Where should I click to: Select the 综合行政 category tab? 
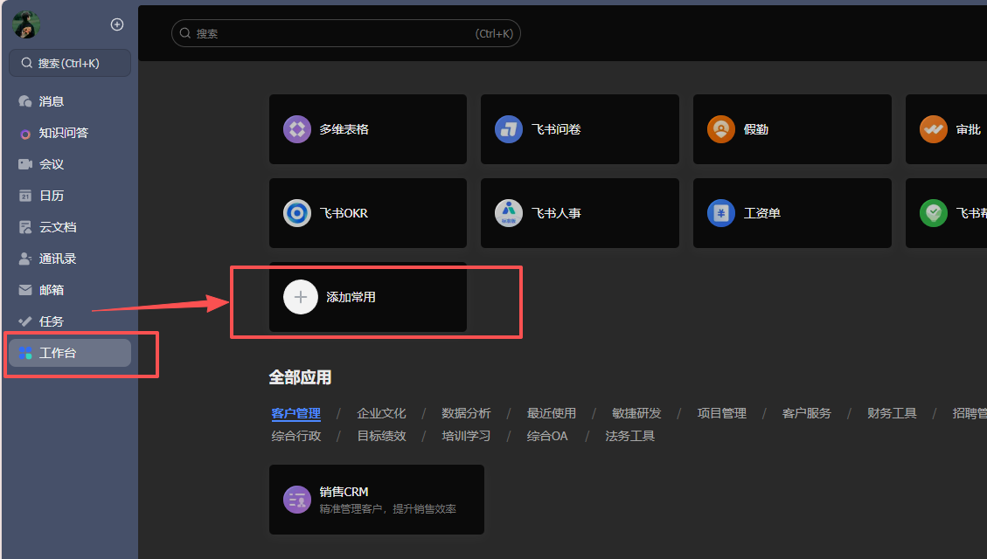click(x=295, y=436)
